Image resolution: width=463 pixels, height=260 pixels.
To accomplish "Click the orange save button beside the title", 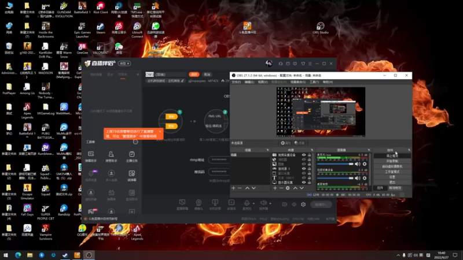I will coord(194,75).
